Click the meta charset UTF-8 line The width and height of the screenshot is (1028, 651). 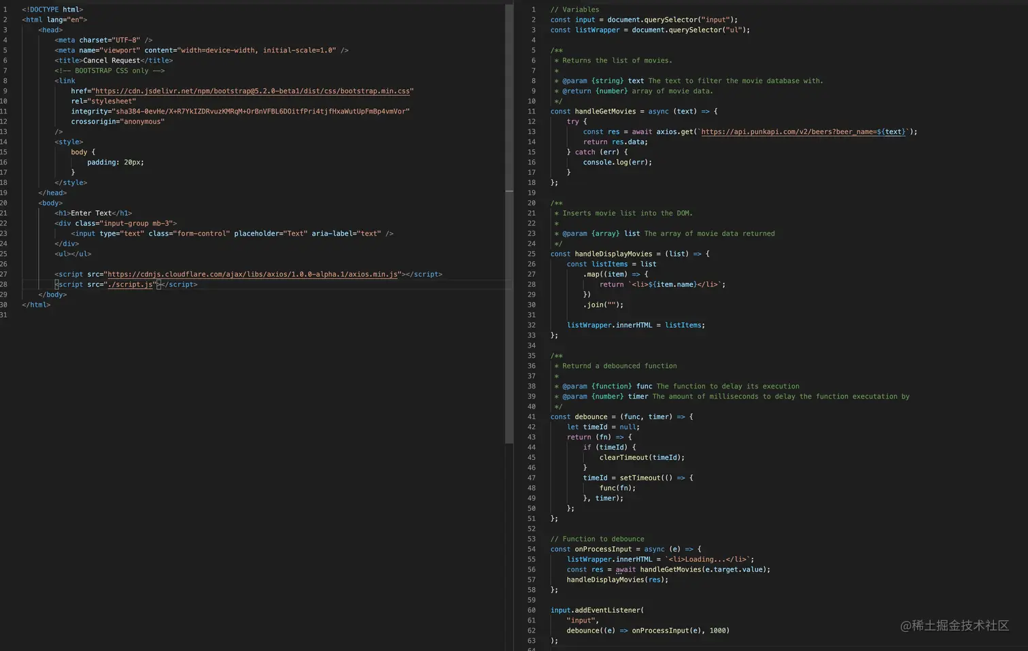(103, 40)
